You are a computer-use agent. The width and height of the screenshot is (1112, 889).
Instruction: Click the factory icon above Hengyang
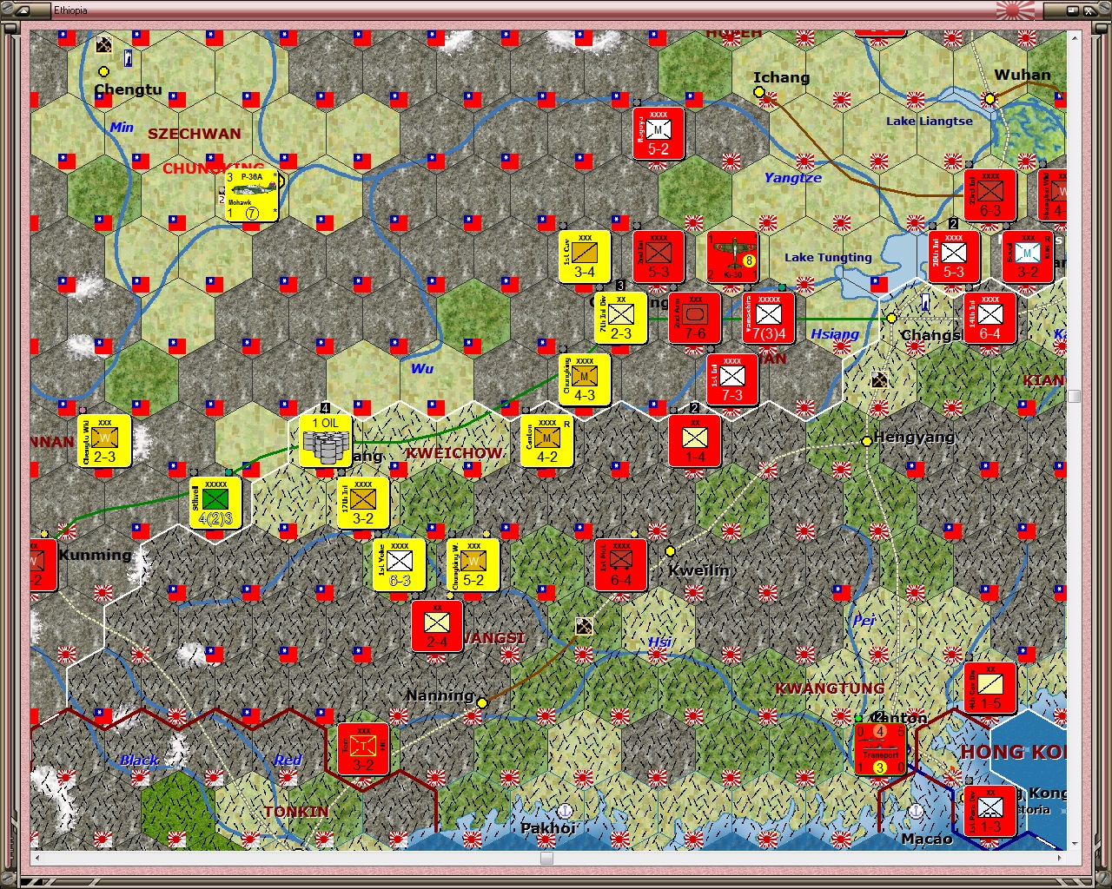(x=879, y=379)
